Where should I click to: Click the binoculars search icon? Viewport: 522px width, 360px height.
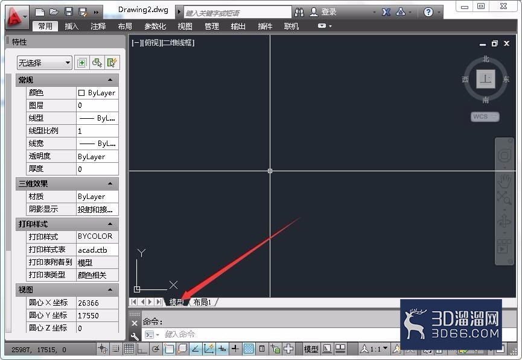[x=299, y=12]
